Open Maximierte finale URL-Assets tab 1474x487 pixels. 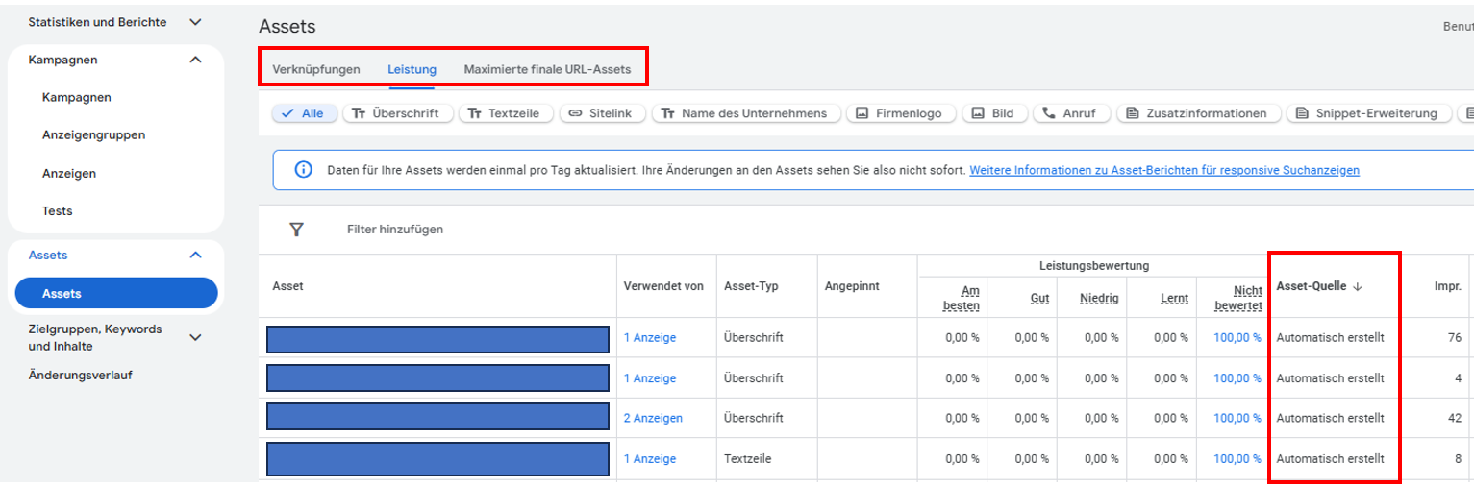pos(547,69)
